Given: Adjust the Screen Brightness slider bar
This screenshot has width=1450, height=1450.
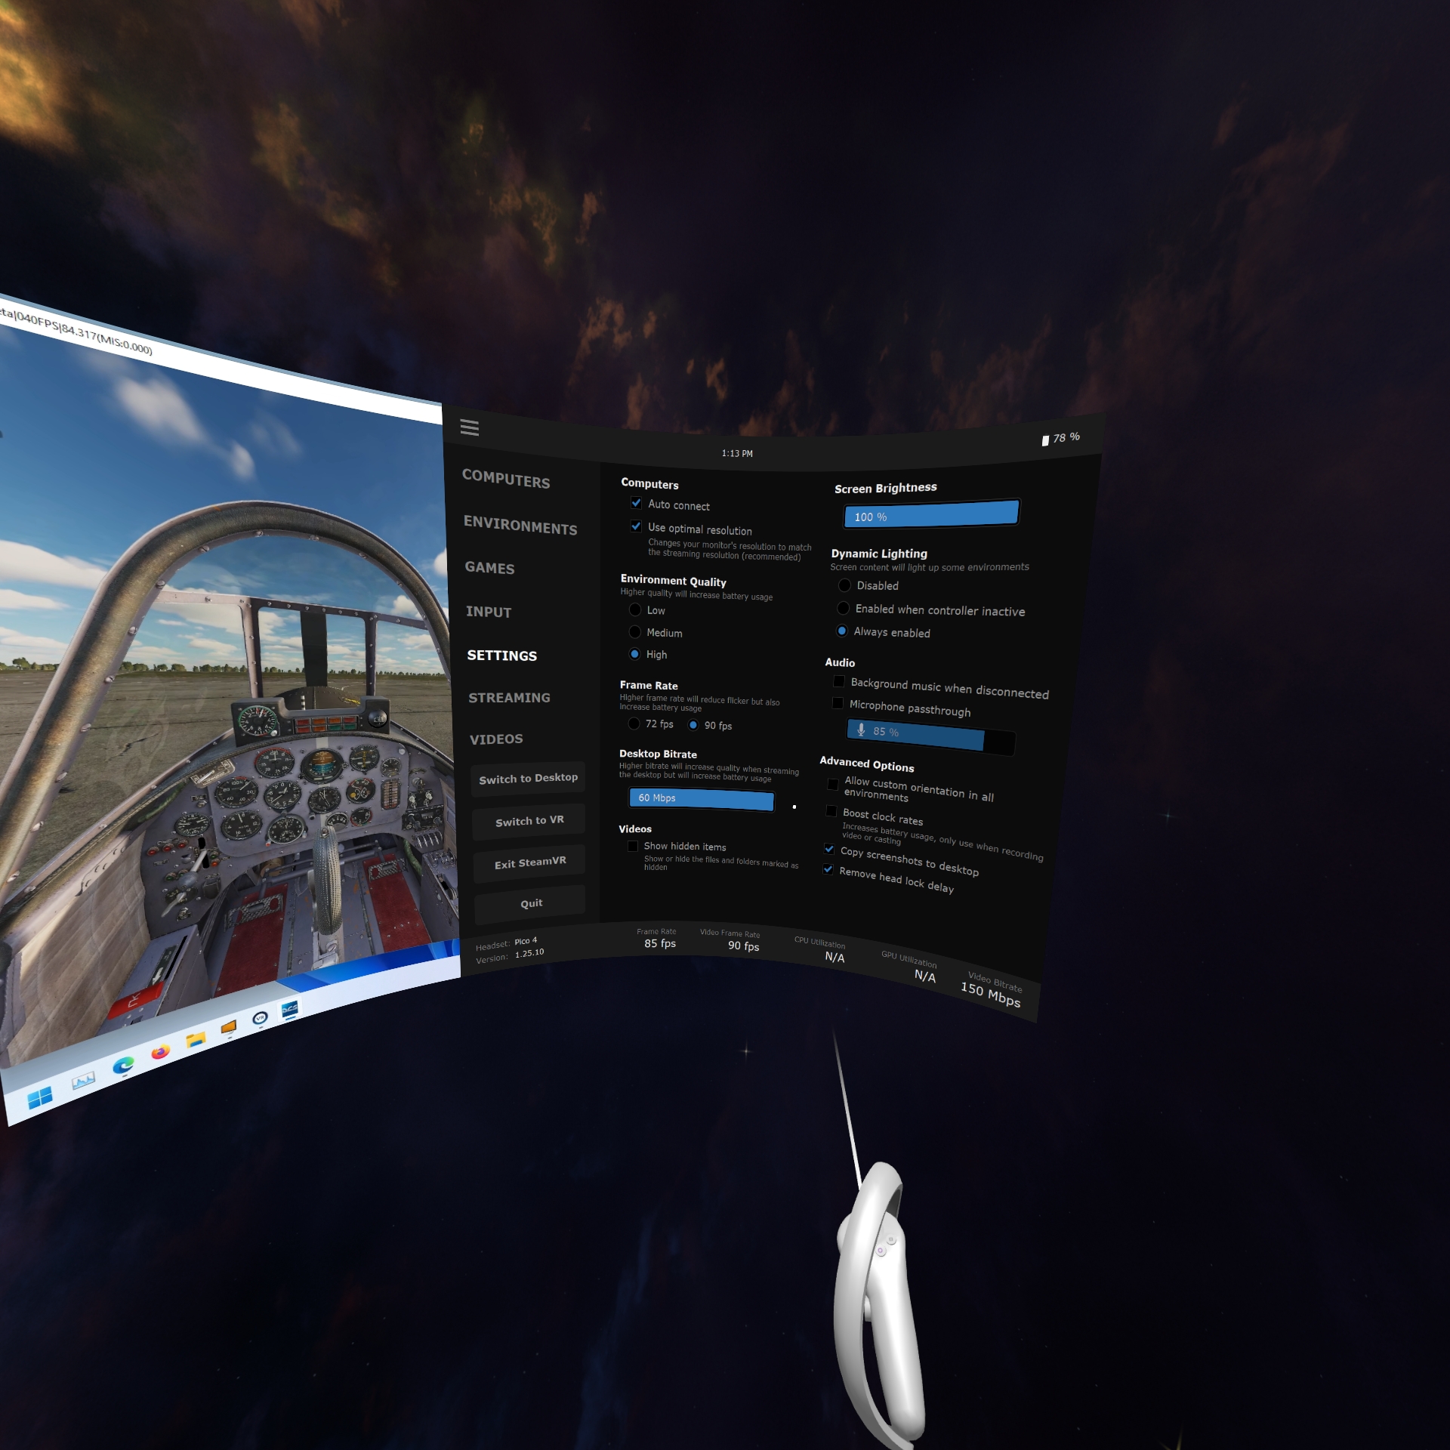Looking at the screenshot, I should [931, 514].
